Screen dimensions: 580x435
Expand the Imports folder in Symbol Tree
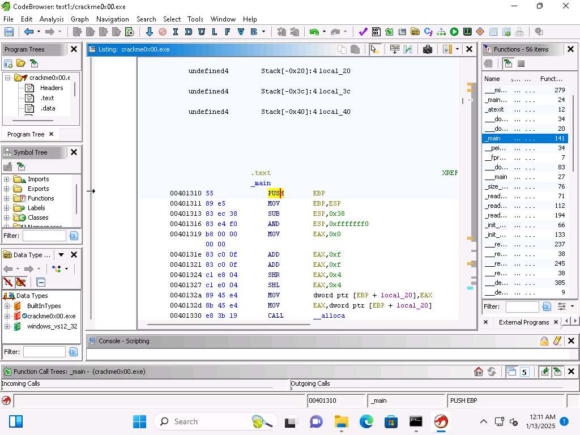click(7, 179)
